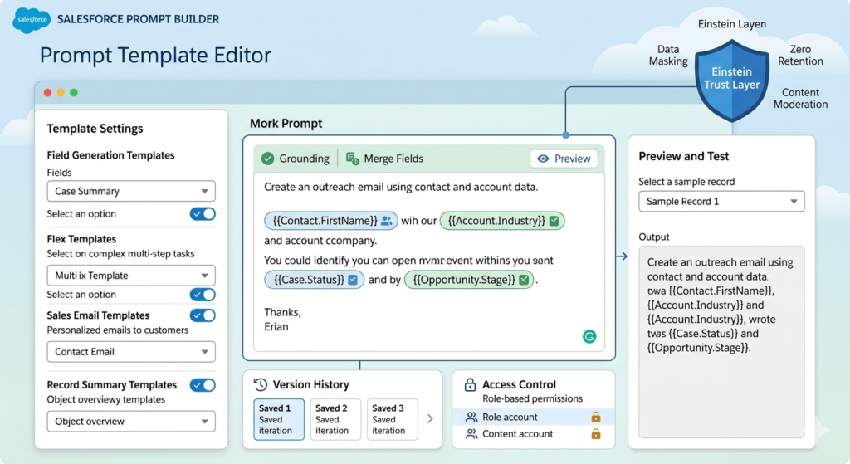Click the Preview and Test heading
This screenshot has width=850, height=464.
click(684, 156)
